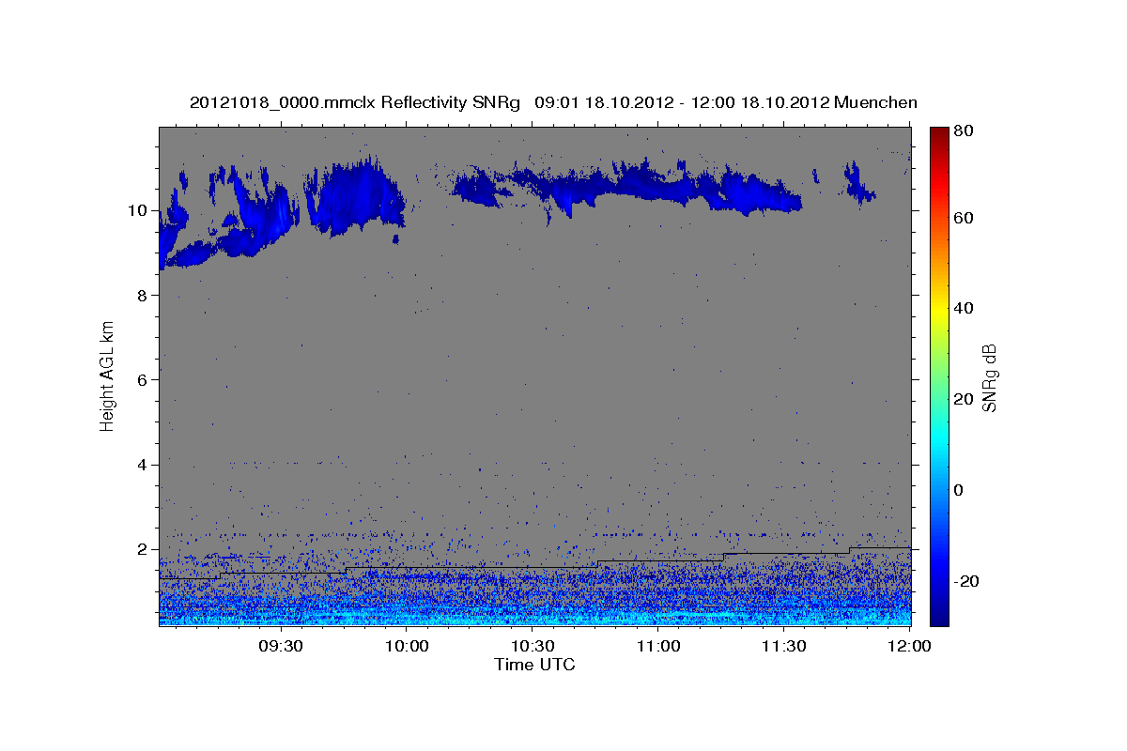1127x751 pixels.
Task: Click the 'Time UTC' x-axis label
Action: pos(534,665)
